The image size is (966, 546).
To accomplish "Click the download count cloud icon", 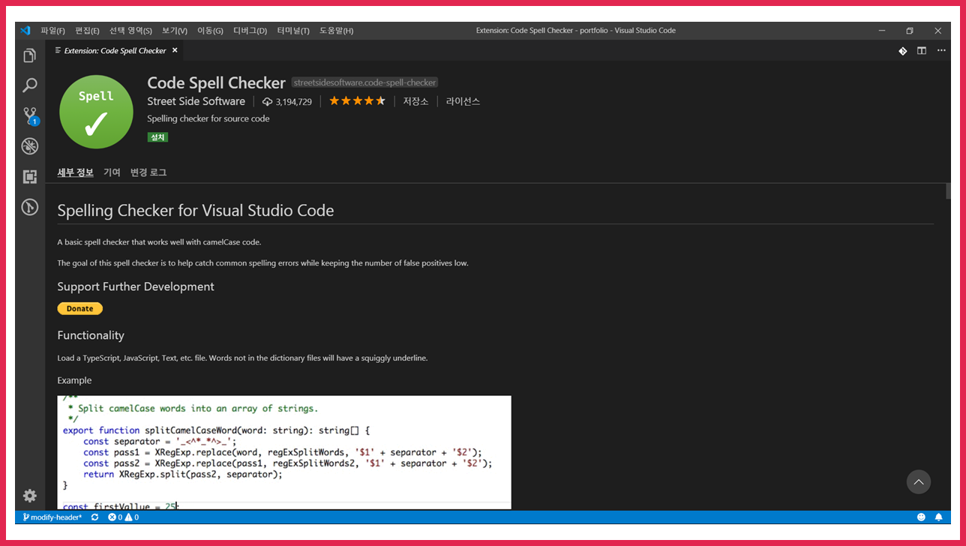I will (x=268, y=102).
